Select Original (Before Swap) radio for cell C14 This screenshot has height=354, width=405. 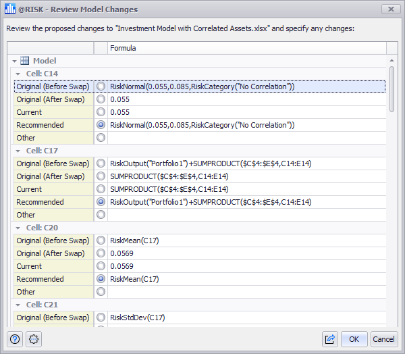[101, 86]
